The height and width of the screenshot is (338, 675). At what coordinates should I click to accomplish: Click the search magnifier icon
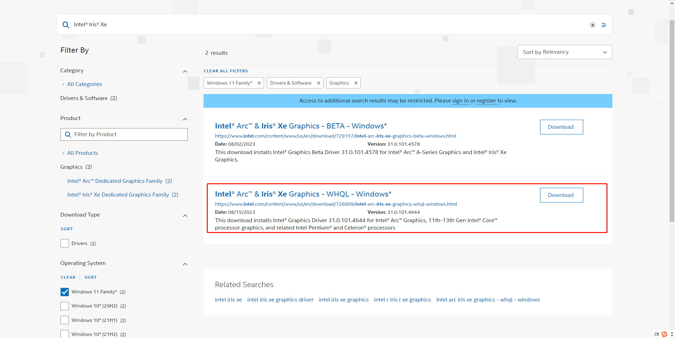pyautogui.click(x=66, y=25)
